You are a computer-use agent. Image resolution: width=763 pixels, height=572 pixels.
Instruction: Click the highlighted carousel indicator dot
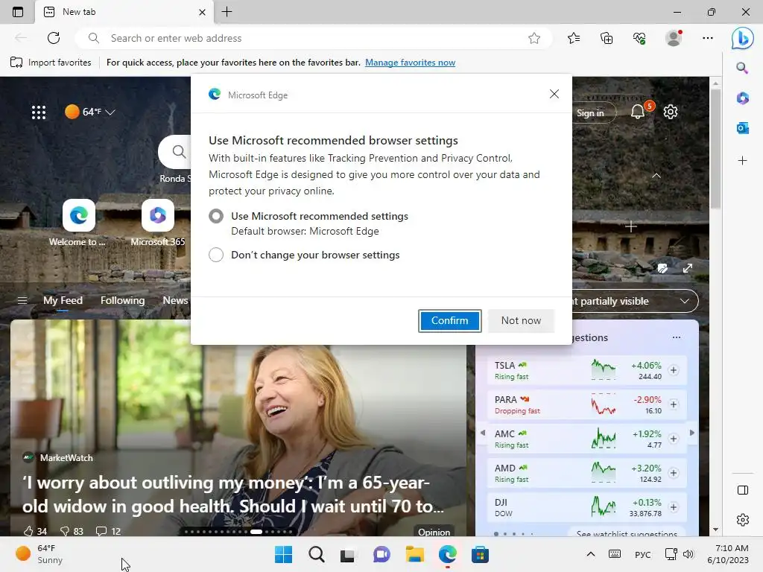256,532
